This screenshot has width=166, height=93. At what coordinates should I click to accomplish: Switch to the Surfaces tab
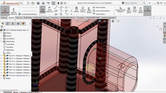(x=19, y=18)
